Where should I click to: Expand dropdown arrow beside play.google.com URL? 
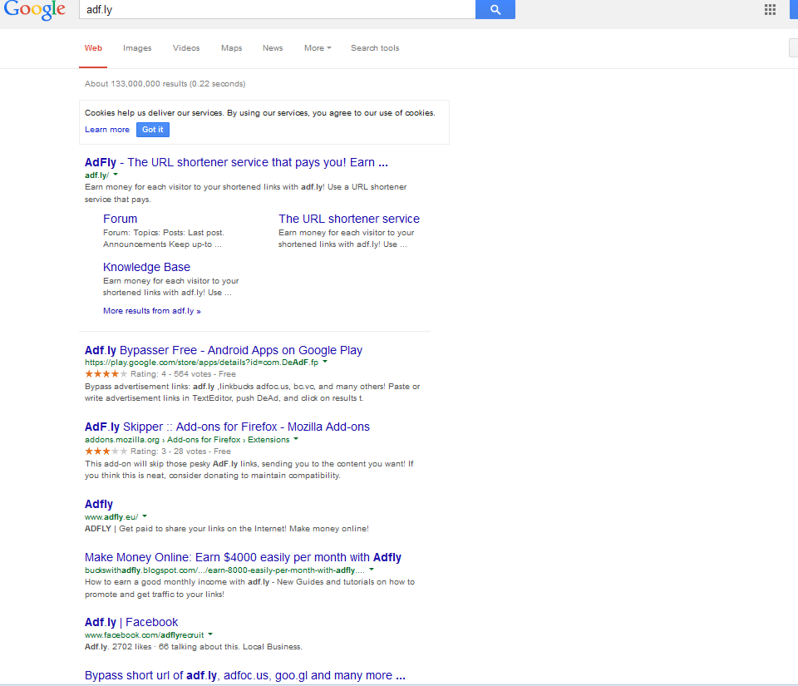click(325, 362)
